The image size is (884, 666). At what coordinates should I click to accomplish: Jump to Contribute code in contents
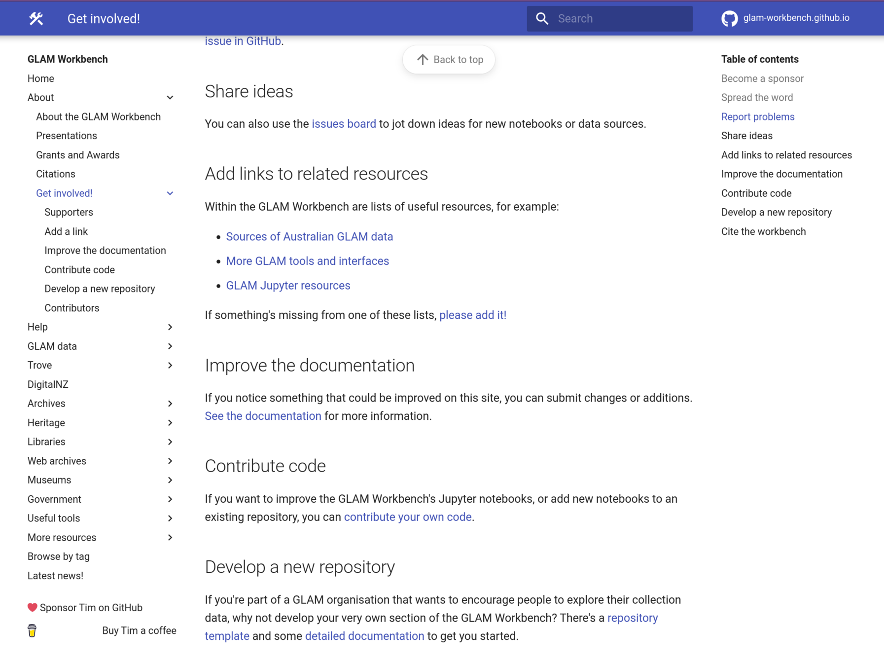tap(756, 193)
